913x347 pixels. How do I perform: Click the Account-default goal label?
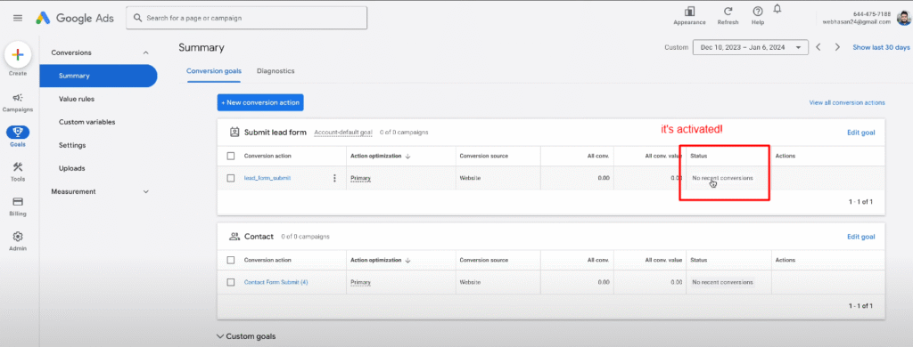click(x=343, y=132)
